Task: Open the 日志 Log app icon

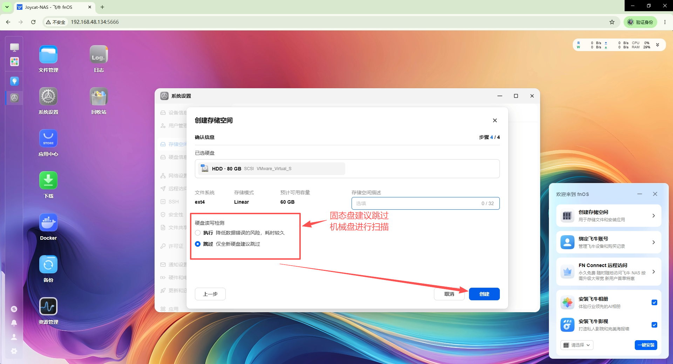Action: click(99, 55)
